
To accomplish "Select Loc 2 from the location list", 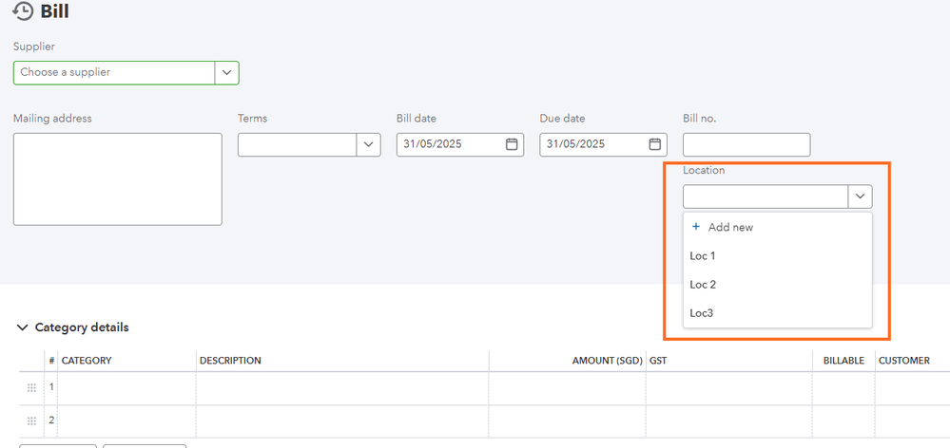I will 703,285.
